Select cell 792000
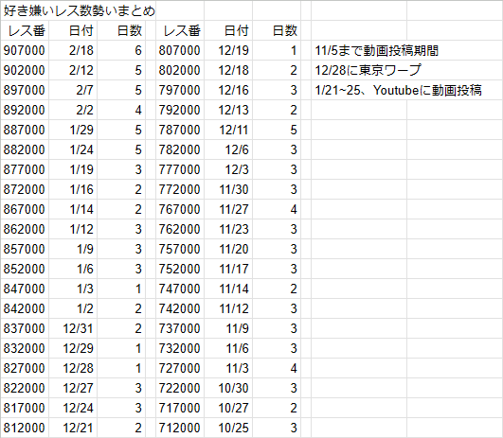 click(x=180, y=110)
